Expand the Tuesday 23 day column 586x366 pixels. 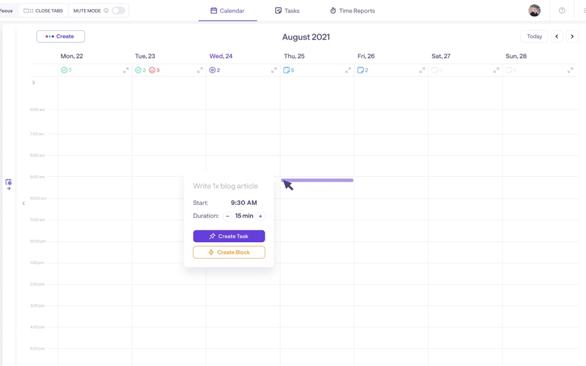(x=200, y=70)
